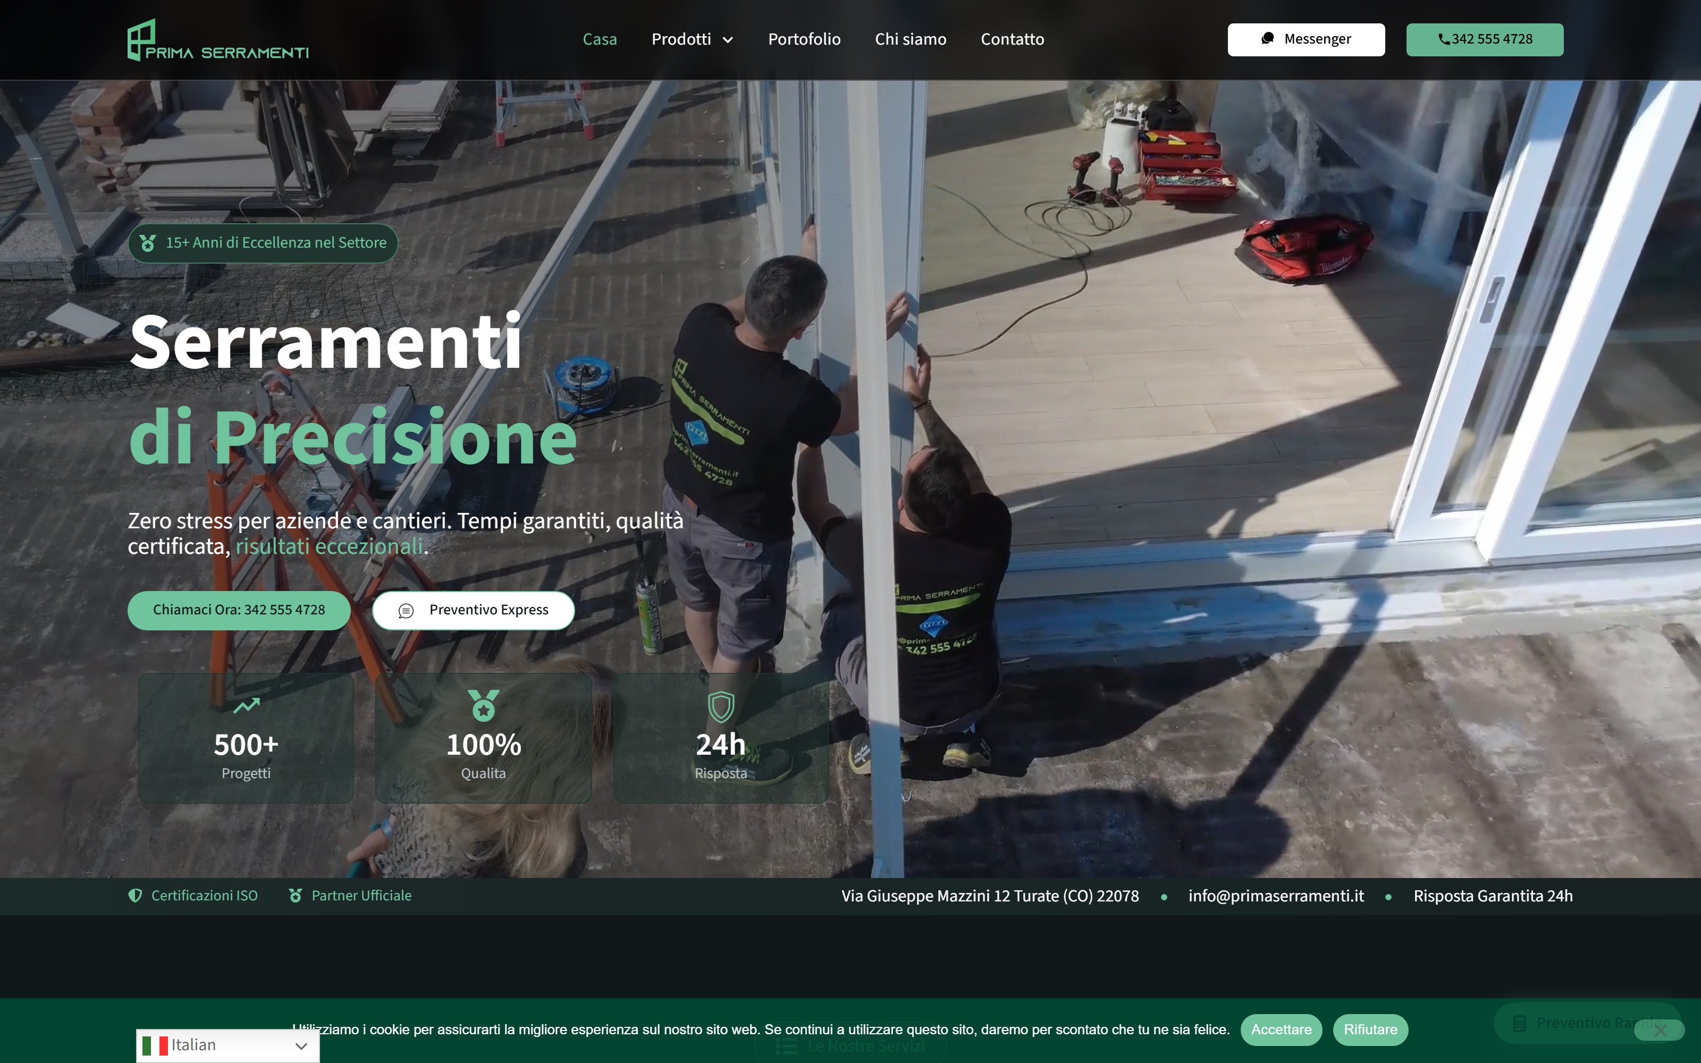Navigate to the Contatto page

click(1012, 39)
